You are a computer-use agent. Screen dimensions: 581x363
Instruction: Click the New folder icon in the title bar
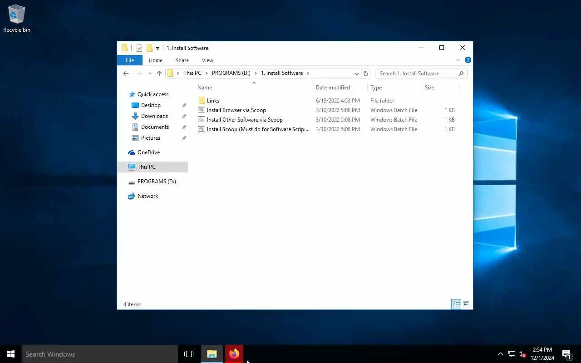point(149,48)
